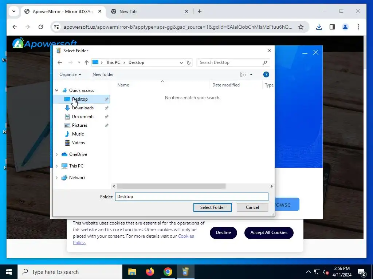Open a new Chrome tab
Viewport: 373px width, 279px height.
tap(200, 11)
